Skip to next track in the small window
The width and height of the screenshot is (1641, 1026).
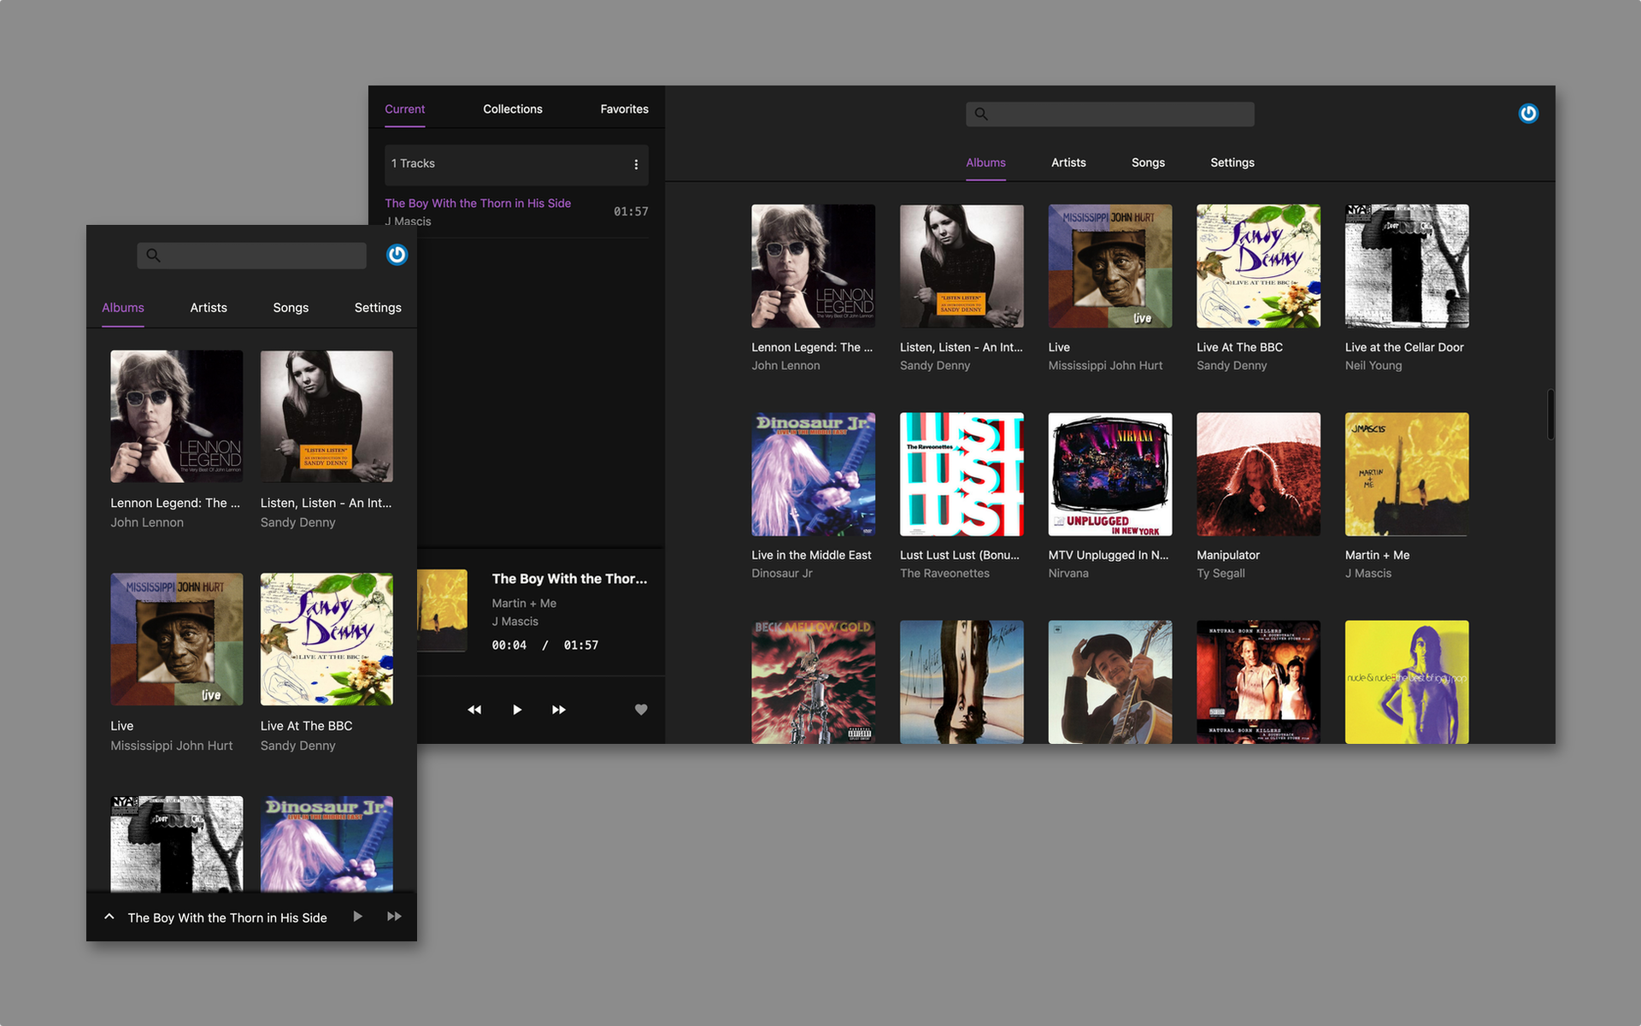click(394, 917)
